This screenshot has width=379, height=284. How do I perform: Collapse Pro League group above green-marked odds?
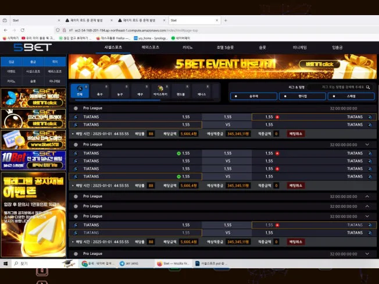pyautogui.click(x=367, y=145)
